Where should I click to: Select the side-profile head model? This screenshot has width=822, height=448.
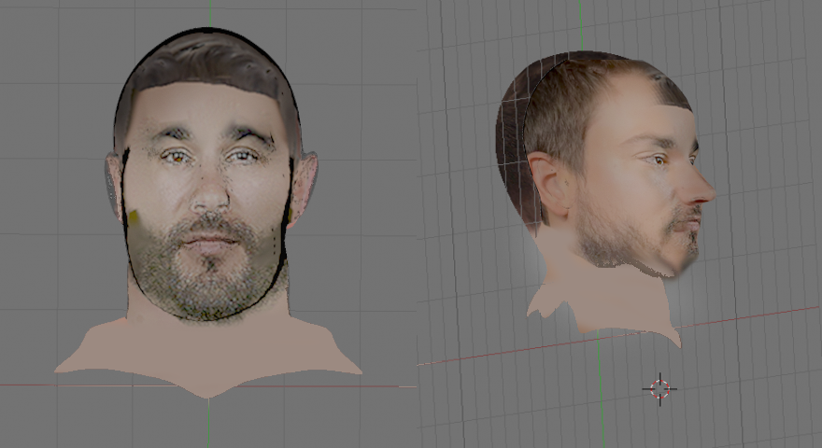(x=605, y=199)
